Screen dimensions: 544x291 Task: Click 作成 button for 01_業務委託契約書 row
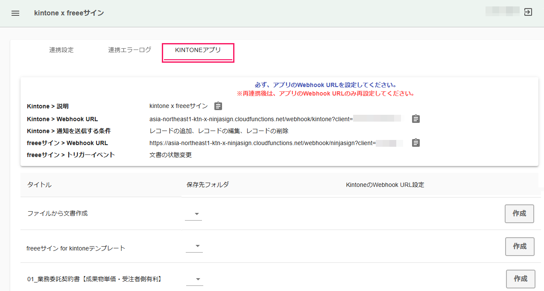coord(521,279)
